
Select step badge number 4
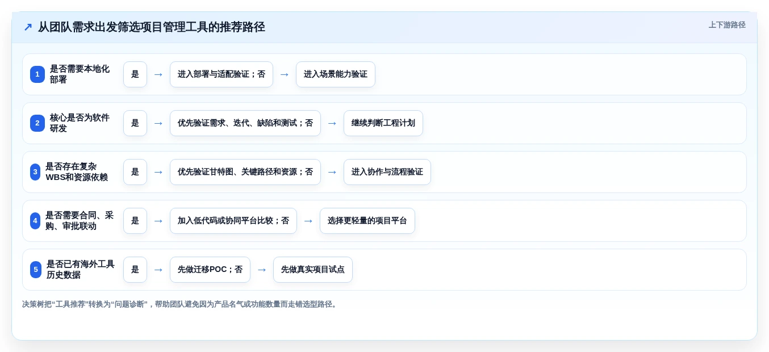(x=35, y=221)
